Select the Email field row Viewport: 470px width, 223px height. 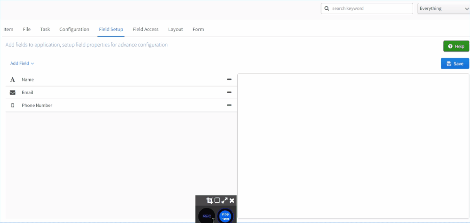click(121, 92)
